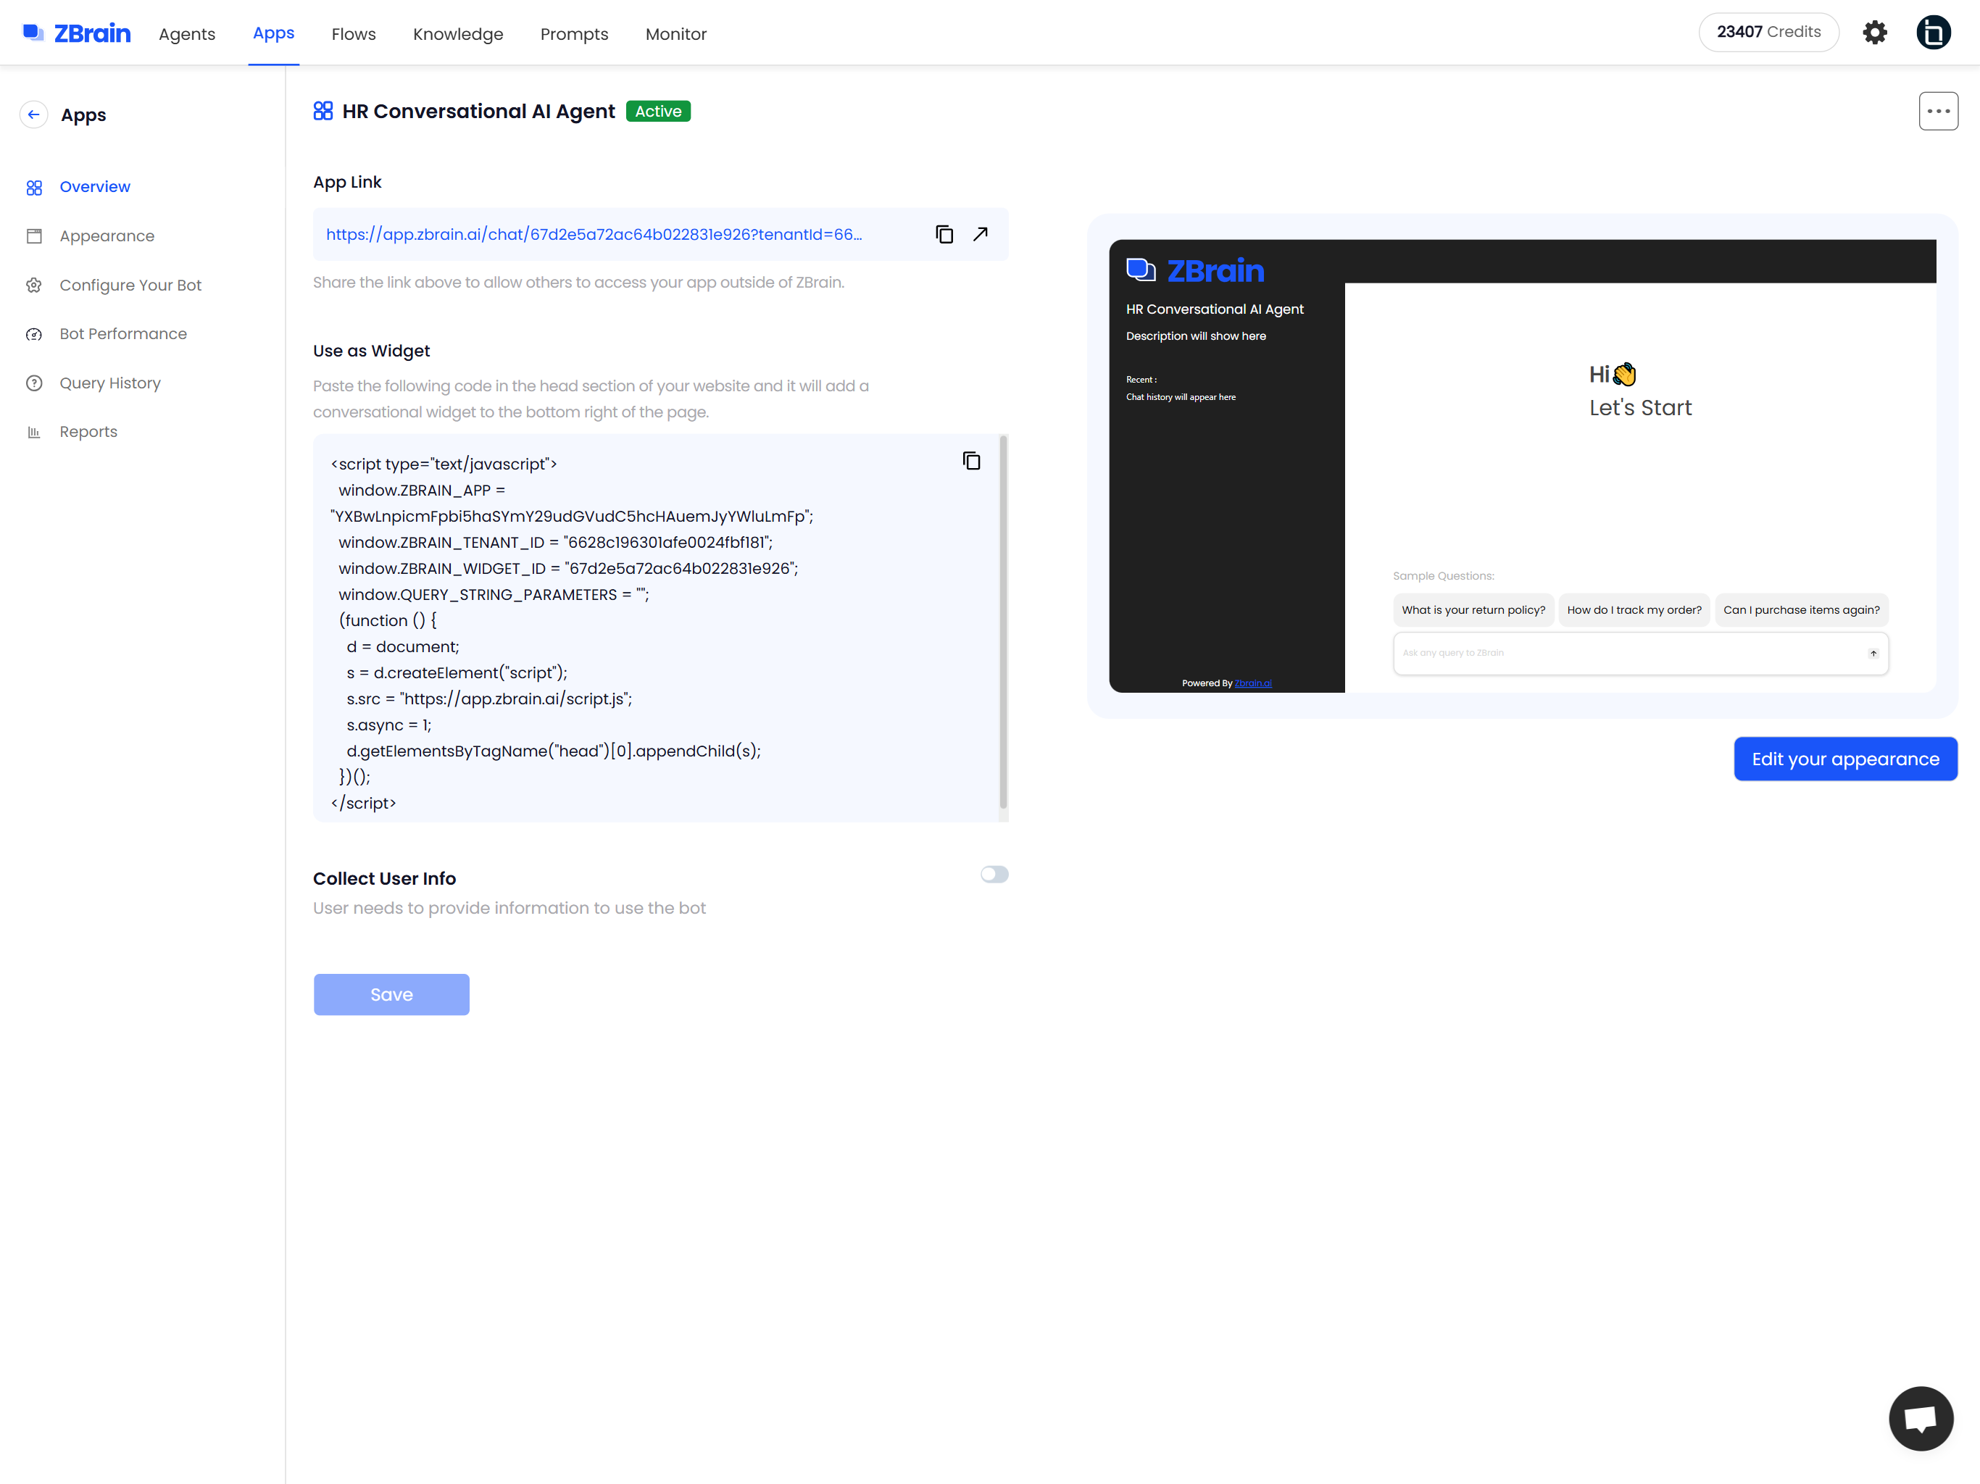
Task: Click the window.ZBRAIN_TENANT_ID code line
Action: (x=555, y=543)
